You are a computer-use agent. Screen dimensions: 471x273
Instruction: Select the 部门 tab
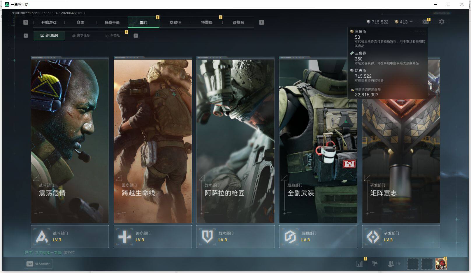coord(144,22)
